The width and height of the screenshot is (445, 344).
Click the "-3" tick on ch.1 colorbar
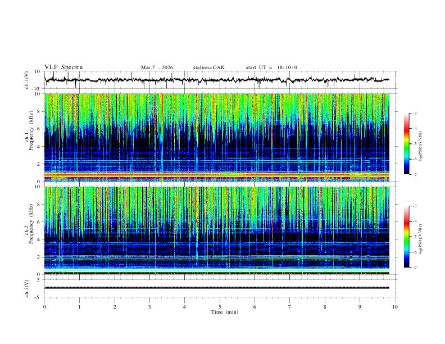pyautogui.click(x=415, y=113)
